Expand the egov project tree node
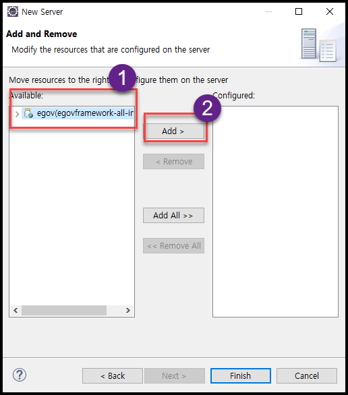 click(x=17, y=114)
